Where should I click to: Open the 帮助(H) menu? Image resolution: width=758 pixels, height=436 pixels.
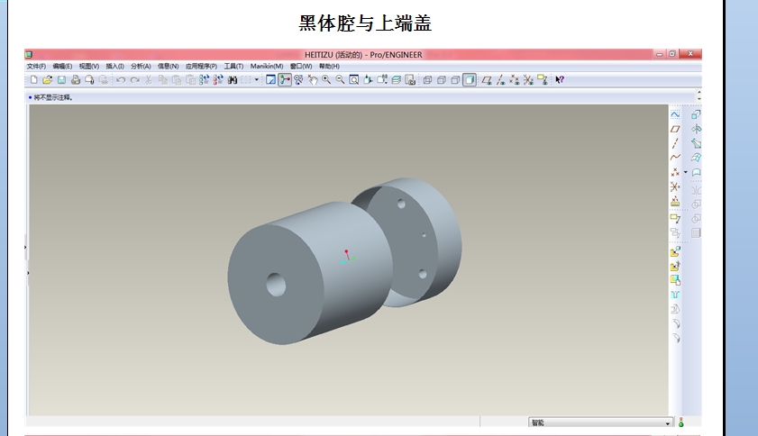pos(329,67)
